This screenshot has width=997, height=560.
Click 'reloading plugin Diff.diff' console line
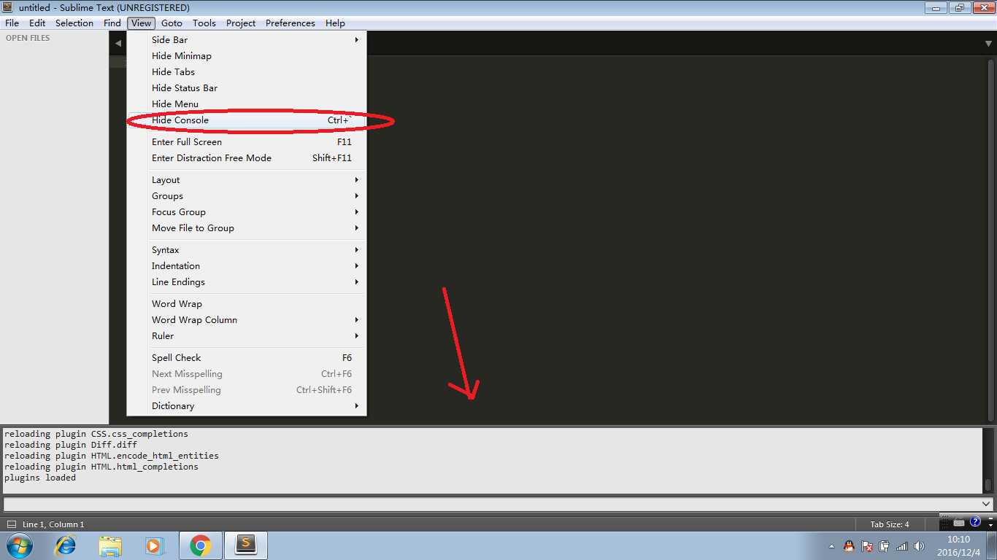pyautogui.click(x=71, y=445)
